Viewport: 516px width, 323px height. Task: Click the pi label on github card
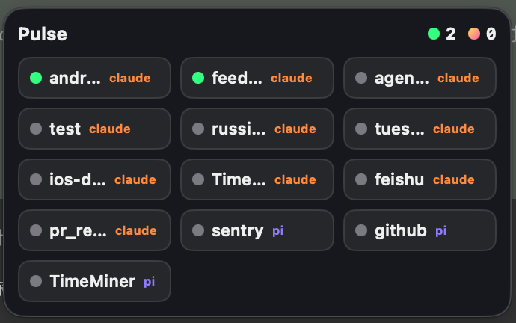[440, 231]
